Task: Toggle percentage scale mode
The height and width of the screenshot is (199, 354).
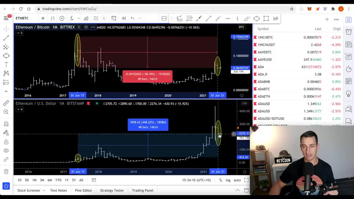Action: click(220, 180)
